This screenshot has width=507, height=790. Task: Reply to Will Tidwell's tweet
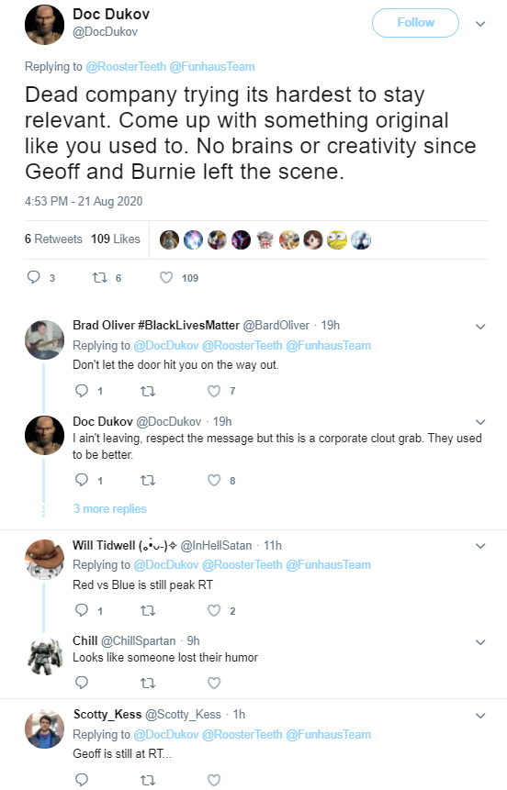pyautogui.click(x=81, y=611)
